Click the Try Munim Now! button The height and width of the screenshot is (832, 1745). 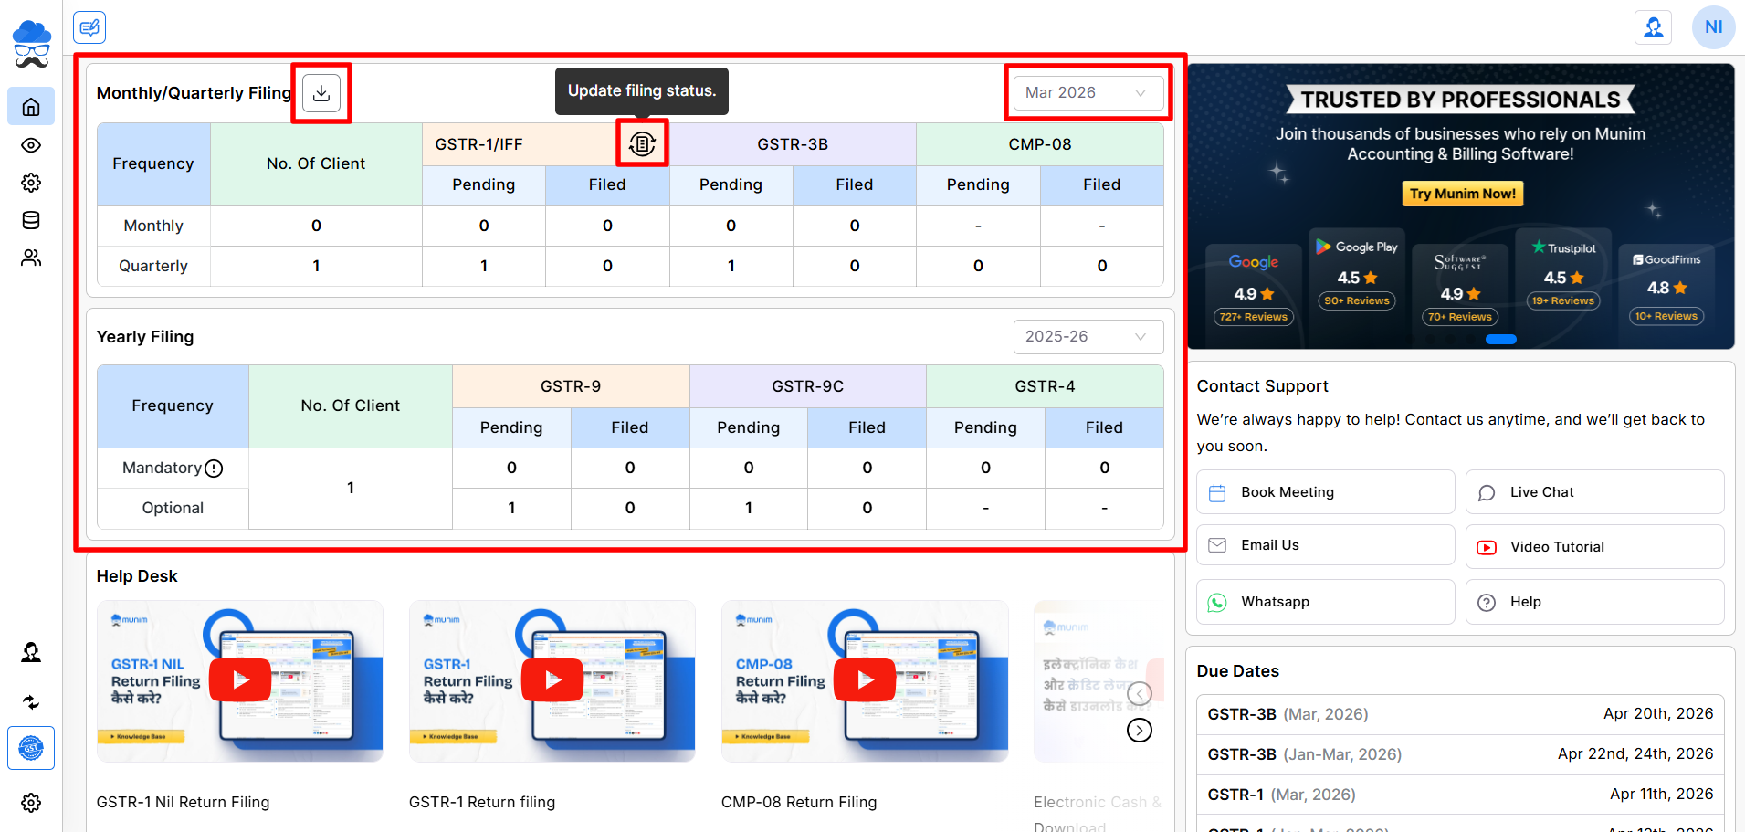pos(1462,194)
